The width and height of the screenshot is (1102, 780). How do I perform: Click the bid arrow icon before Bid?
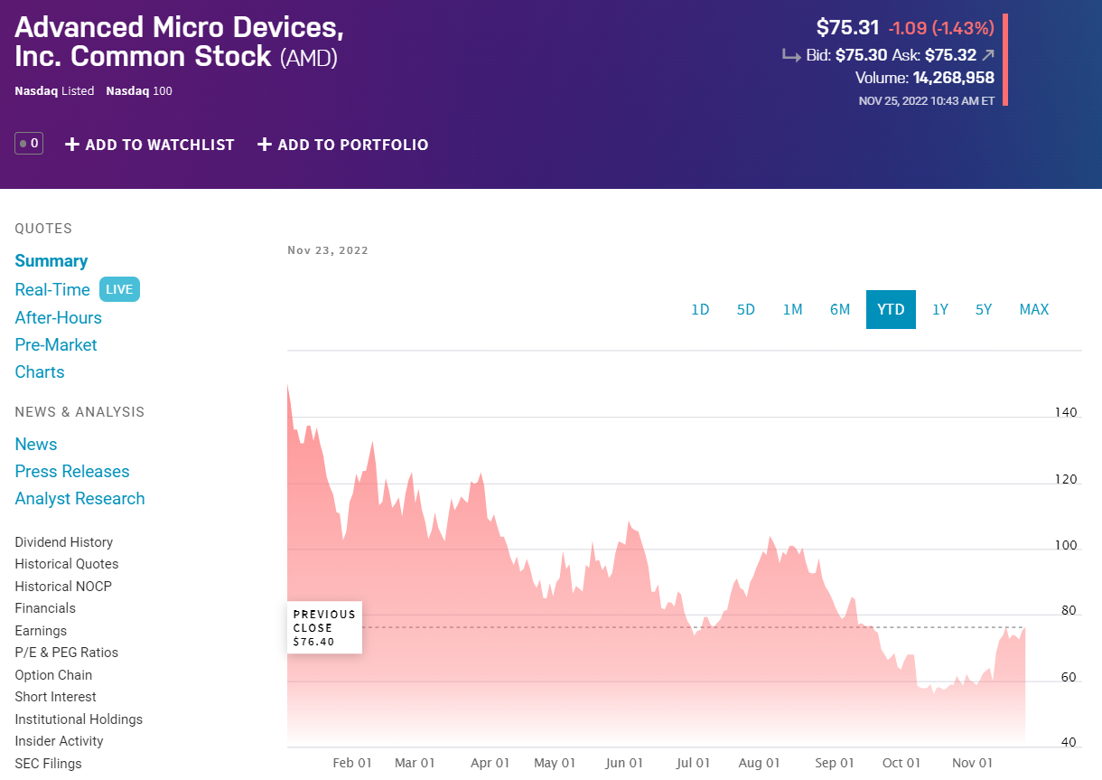[x=791, y=55]
